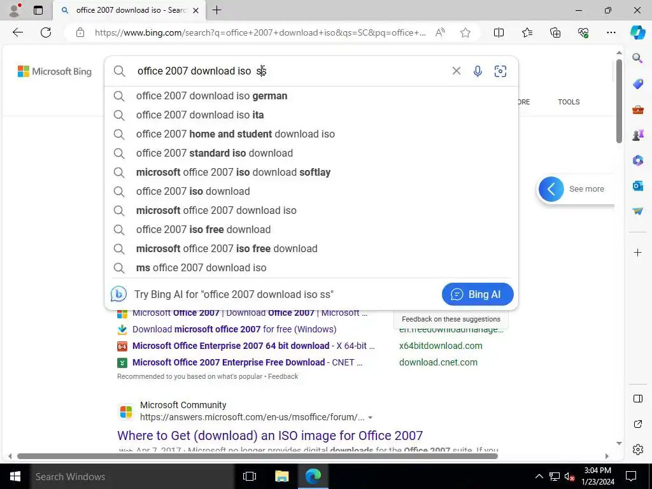Screen dimensions: 652x489
Task: Open TOOLS tab in search filters
Action: tap(569, 102)
